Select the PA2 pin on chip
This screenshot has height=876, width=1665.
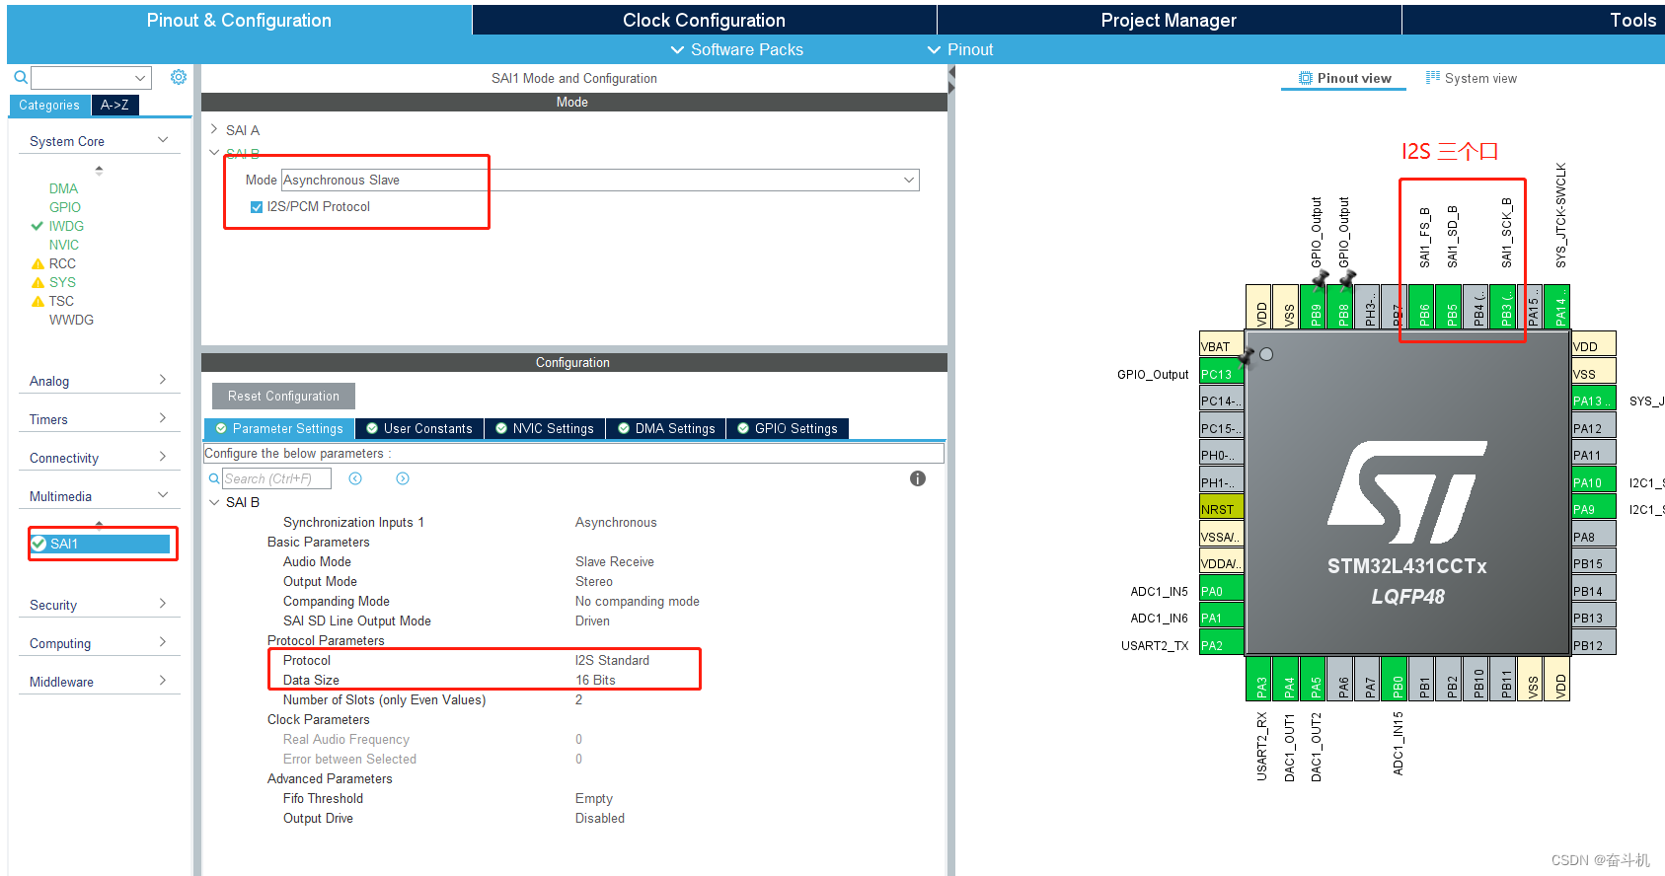[x=1221, y=645]
